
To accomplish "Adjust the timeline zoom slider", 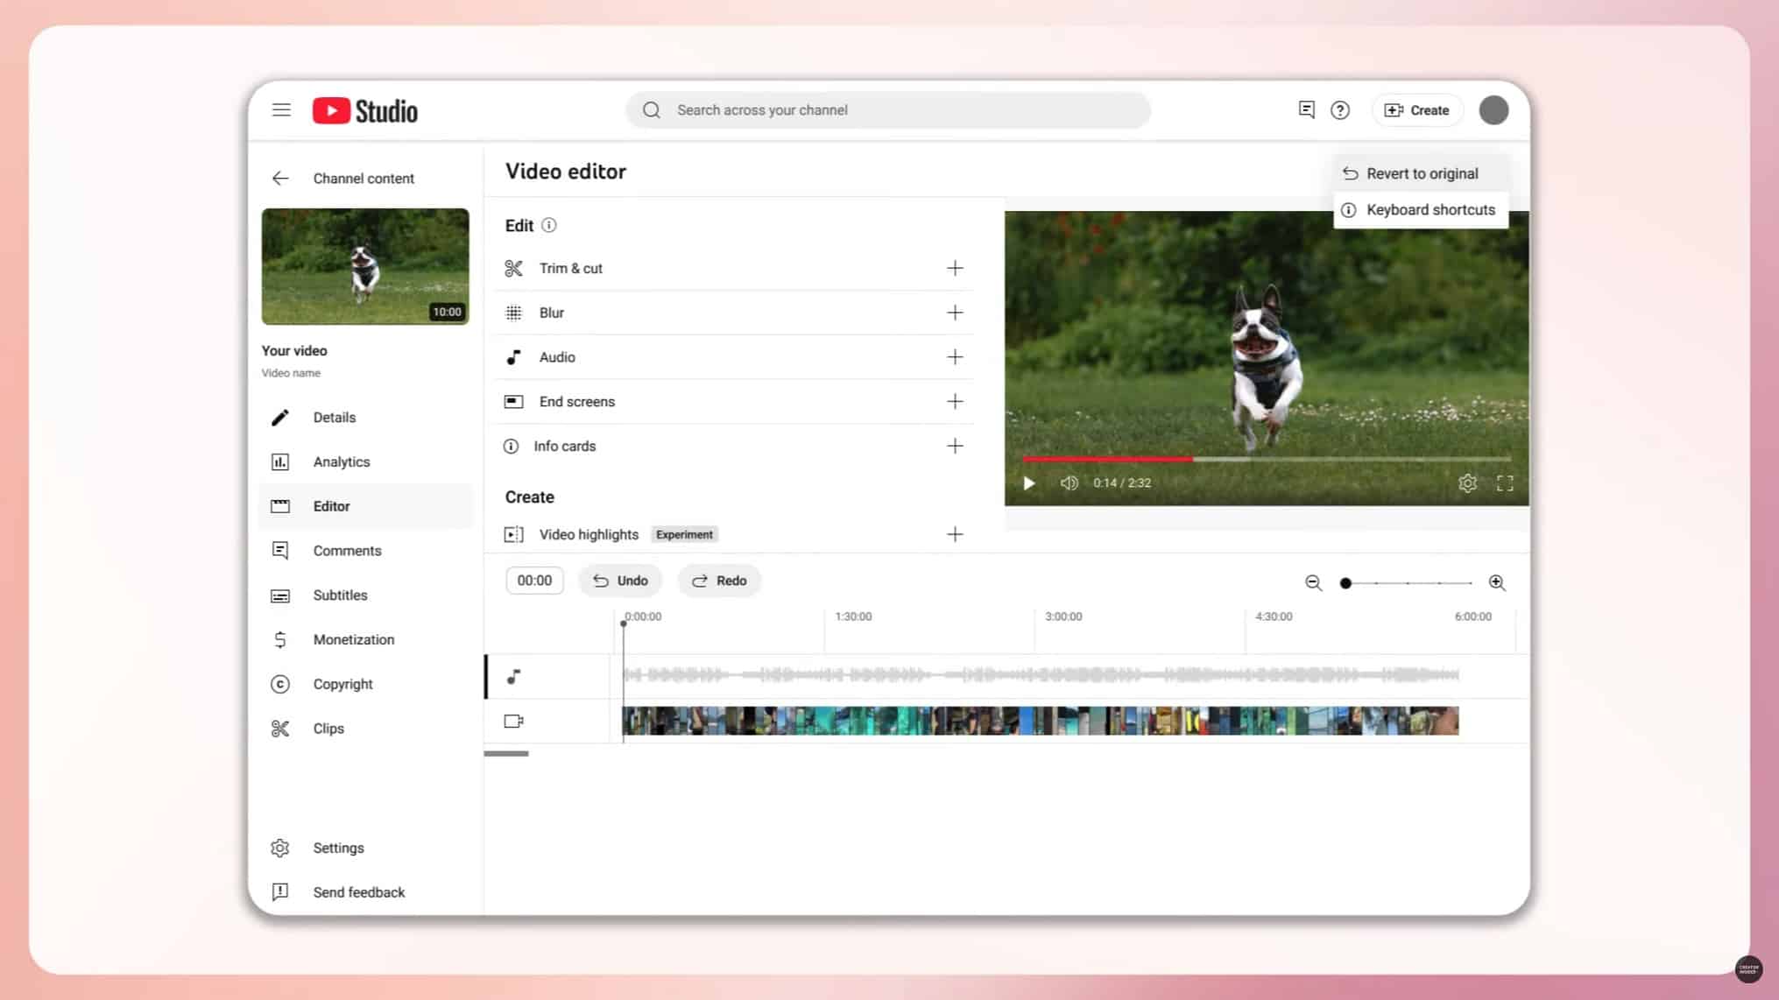I will click(1346, 582).
